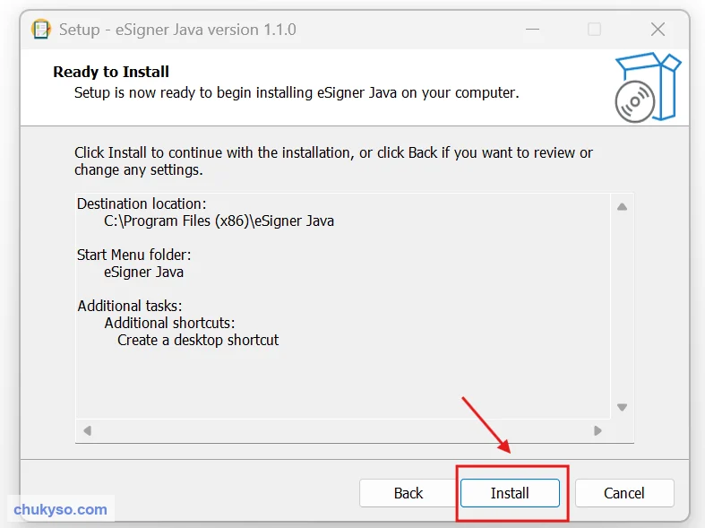Image resolution: width=705 pixels, height=528 pixels.
Task: Click the installer box and disc icon
Action: coord(648,87)
